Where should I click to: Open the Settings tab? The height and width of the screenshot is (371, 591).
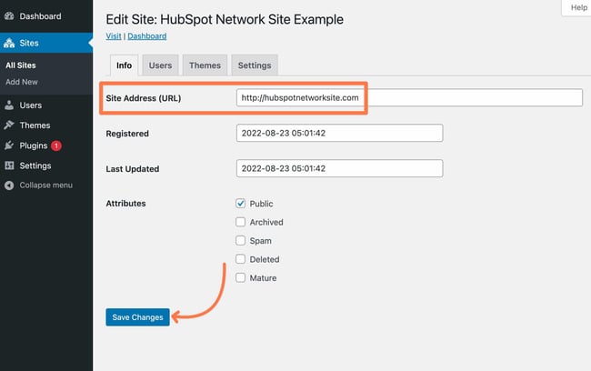point(255,65)
